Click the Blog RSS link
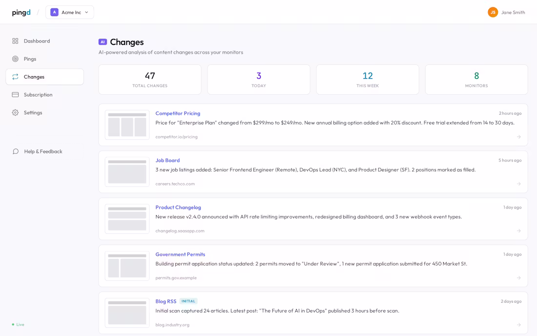Image resolution: width=537 pixels, height=336 pixels. point(165,301)
